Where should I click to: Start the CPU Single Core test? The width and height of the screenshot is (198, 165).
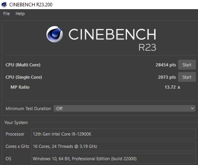(x=187, y=77)
